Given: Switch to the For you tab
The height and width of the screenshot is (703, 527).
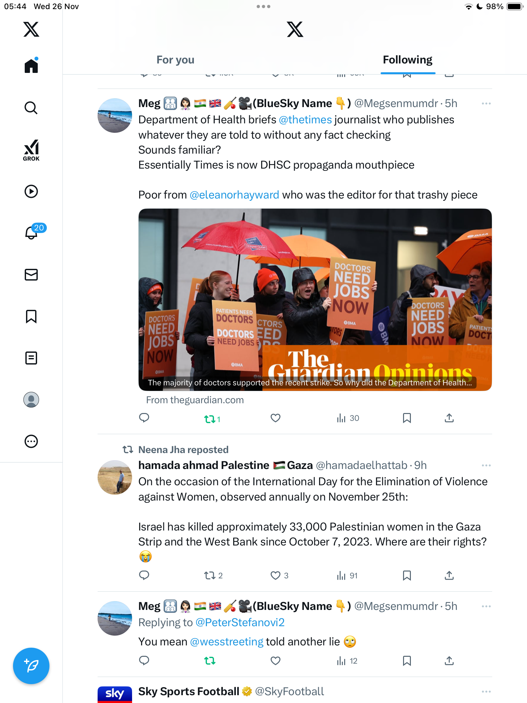Looking at the screenshot, I should pyautogui.click(x=175, y=60).
